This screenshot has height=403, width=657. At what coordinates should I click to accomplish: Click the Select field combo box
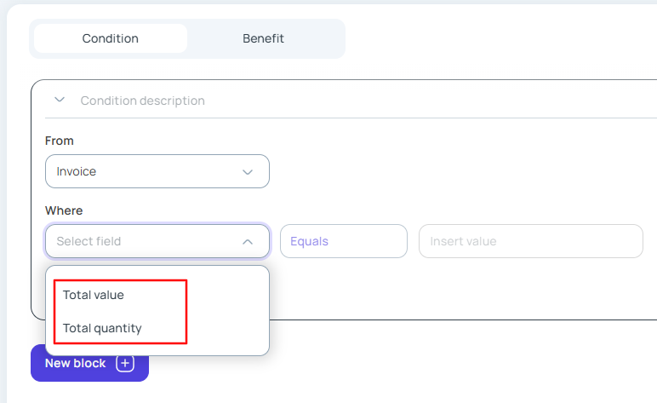tap(157, 241)
